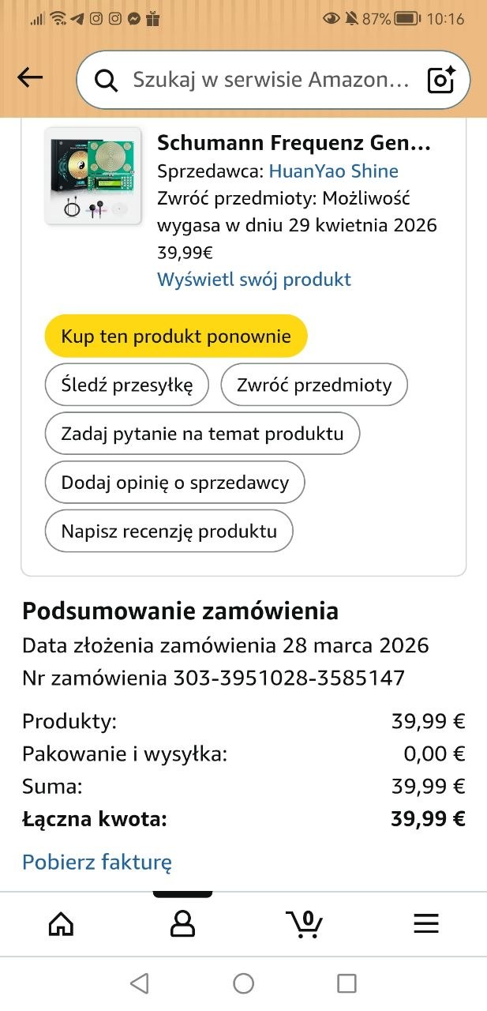
Task: Download invoice via "Pobierz fakturę"
Action: tap(97, 862)
